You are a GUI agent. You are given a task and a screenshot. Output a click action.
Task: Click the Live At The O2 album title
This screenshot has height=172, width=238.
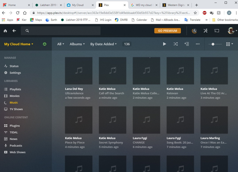coord(214,93)
